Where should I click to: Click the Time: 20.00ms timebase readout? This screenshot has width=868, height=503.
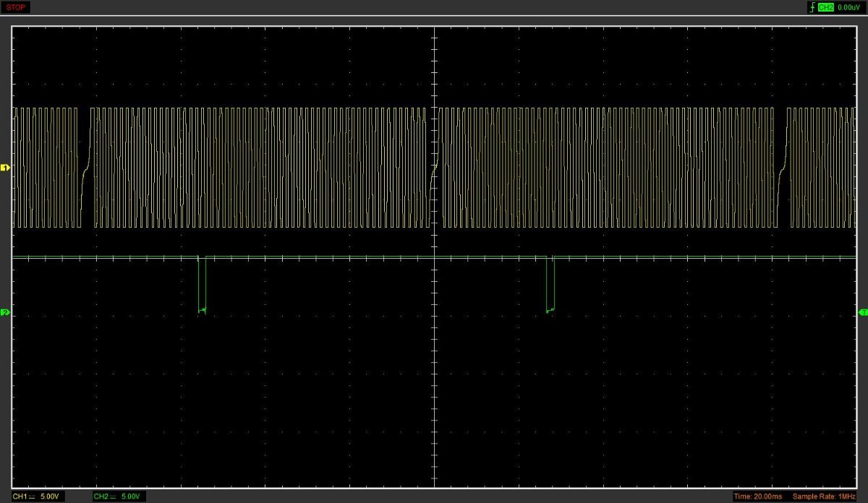(757, 496)
